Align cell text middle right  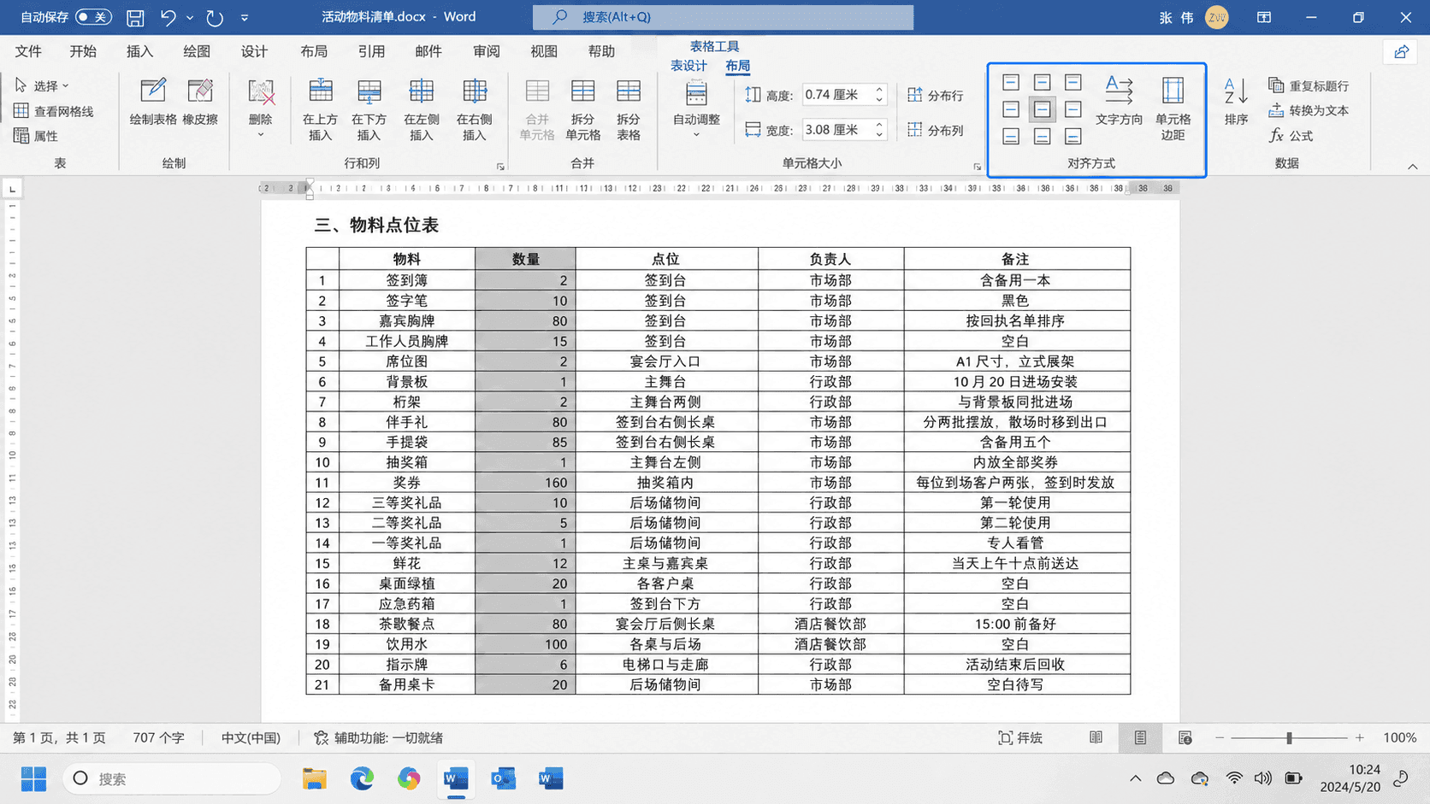(1072, 109)
